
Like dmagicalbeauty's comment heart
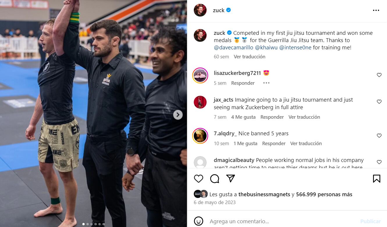click(x=379, y=162)
